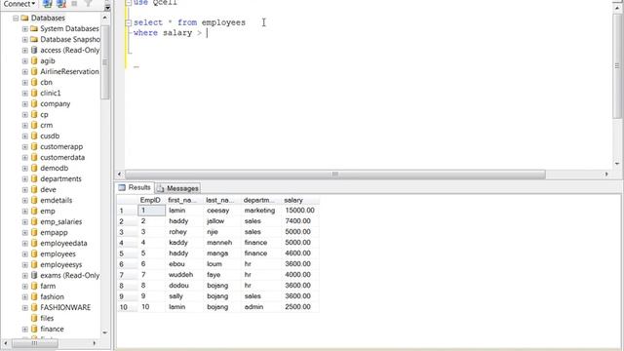Click the query editor vertical scrollbar thumb

coord(617,65)
